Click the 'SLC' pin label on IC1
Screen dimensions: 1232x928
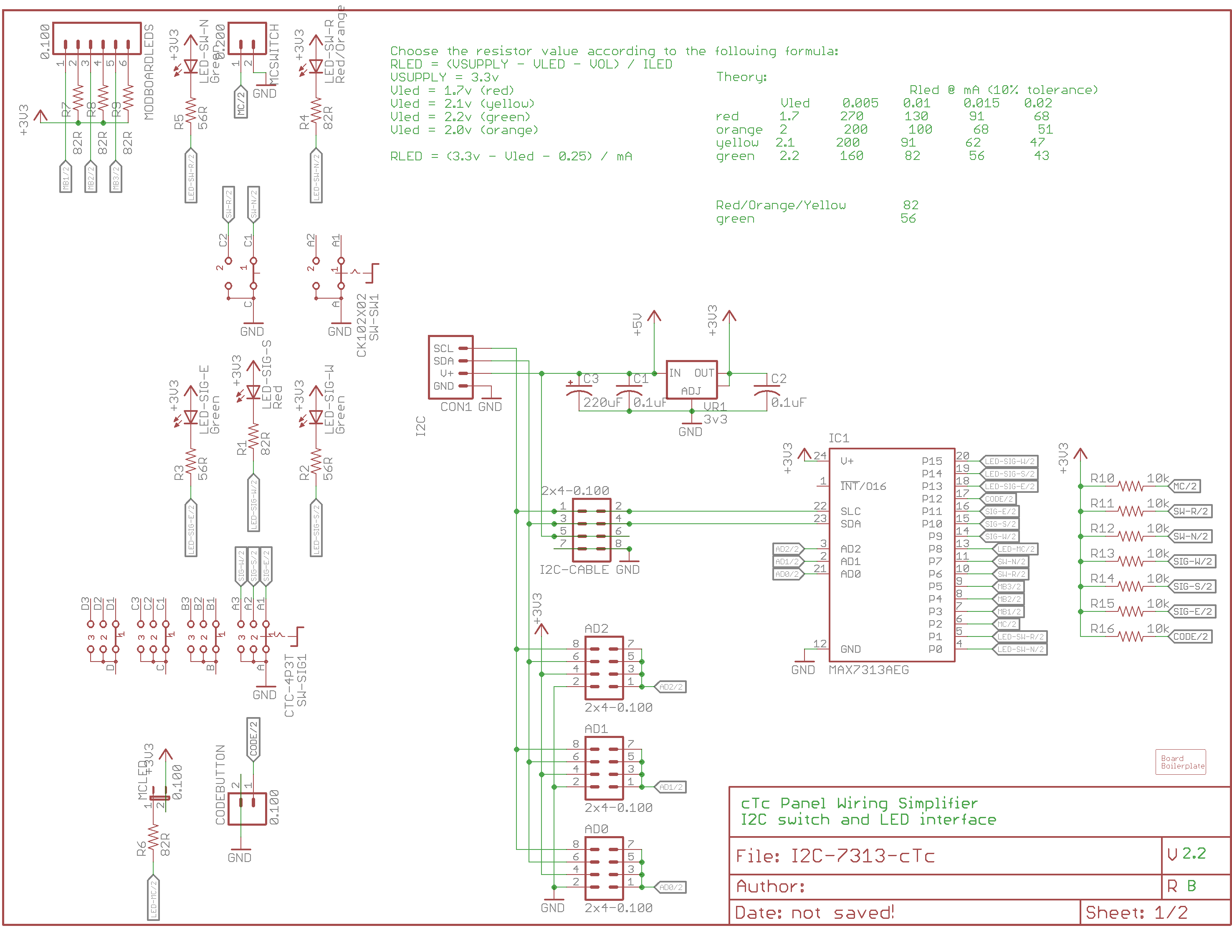850,511
